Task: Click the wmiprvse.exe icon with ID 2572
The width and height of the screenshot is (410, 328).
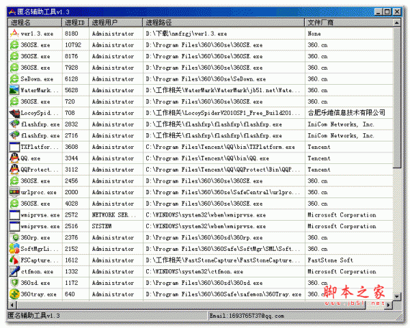Action: pos(14,215)
